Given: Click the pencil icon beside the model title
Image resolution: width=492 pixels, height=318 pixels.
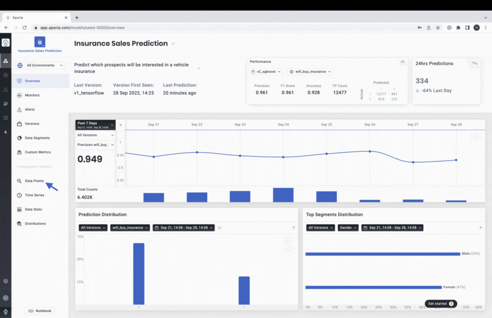Looking at the screenshot, I should (173, 44).
